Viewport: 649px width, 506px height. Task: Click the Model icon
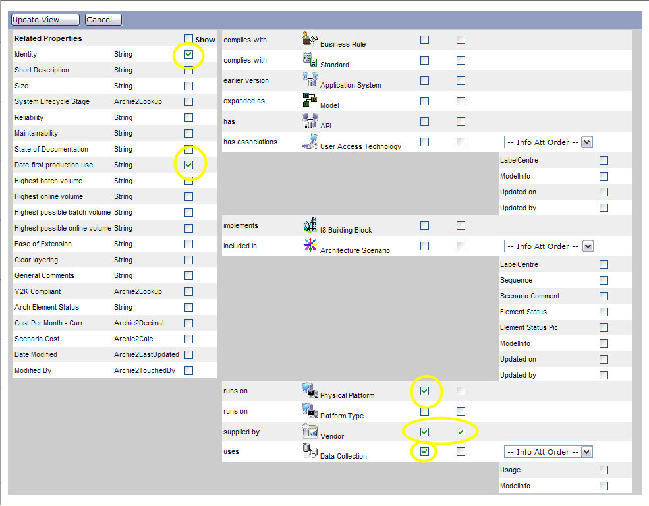coord(310,100)
